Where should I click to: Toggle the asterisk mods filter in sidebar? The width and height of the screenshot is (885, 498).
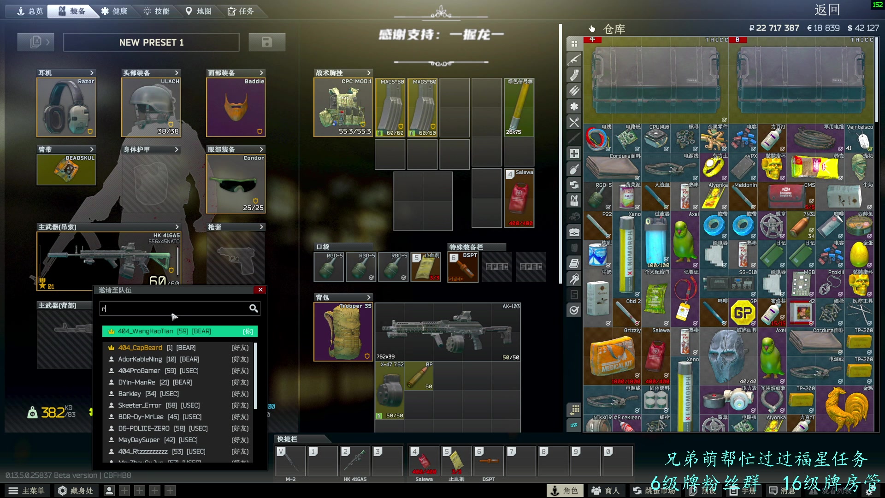pyautogui.click(x=574, y=107)
